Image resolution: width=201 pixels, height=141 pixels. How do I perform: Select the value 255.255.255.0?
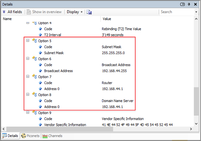pos(113,53)
